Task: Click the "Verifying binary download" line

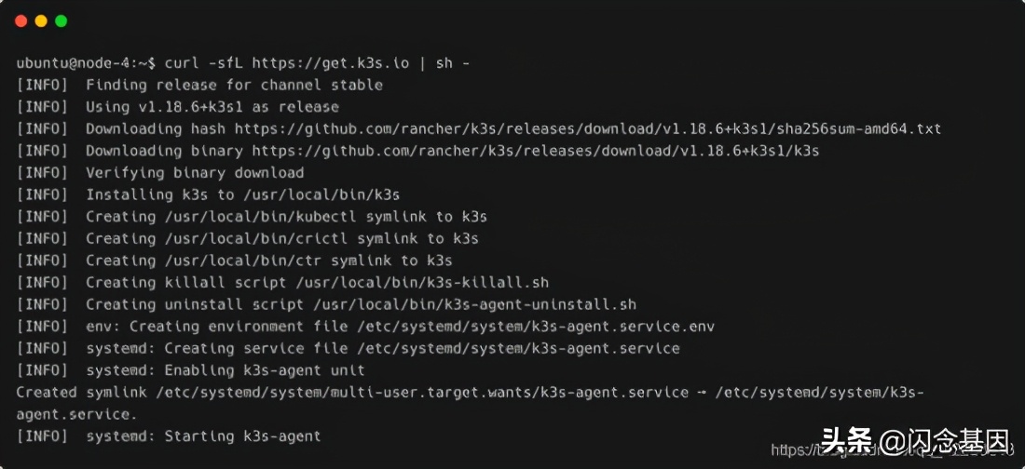Action: (x=194, y=172)
